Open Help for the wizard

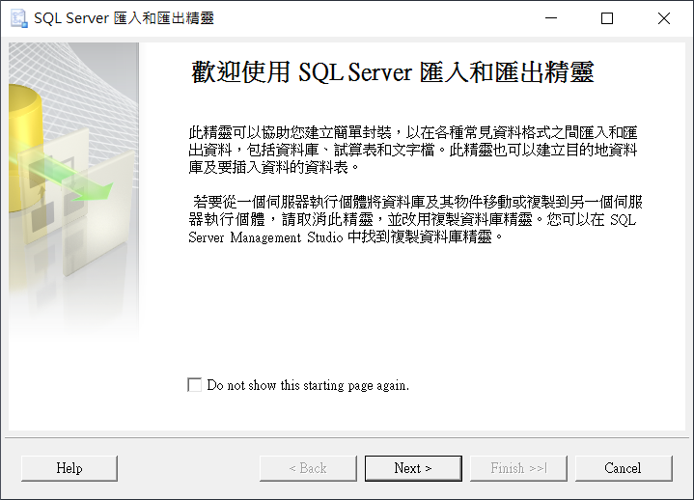(69, 468)
